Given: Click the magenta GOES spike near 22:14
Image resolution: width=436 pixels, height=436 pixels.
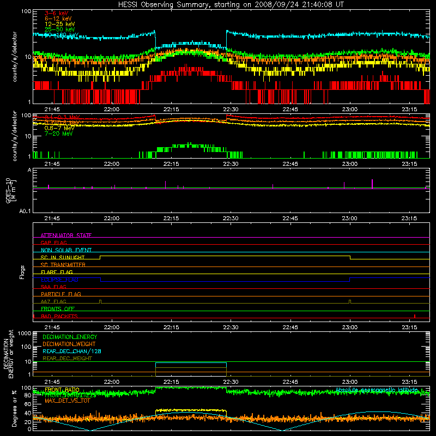Looking at the screenshot, I should (166, 184).
